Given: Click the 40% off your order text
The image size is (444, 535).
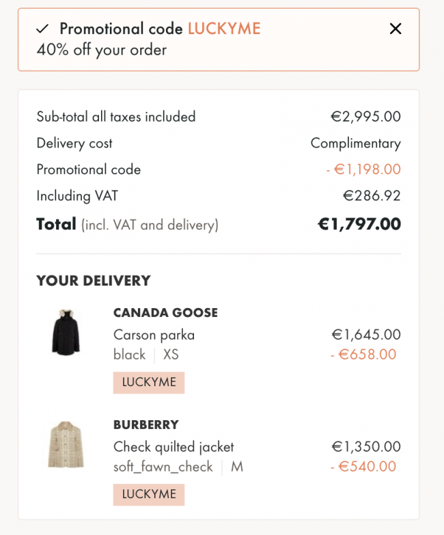Looking at the screenshot, I should pyautogui.click(x=102, y=50).
